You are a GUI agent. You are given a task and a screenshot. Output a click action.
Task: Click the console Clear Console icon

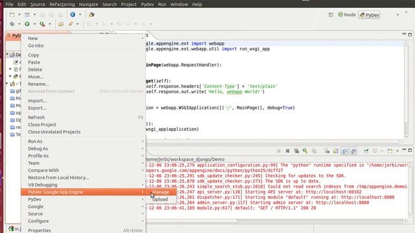[x=327, y=151]
